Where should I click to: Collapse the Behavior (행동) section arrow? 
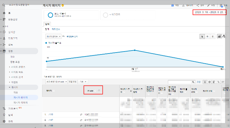tap(1, 51)
